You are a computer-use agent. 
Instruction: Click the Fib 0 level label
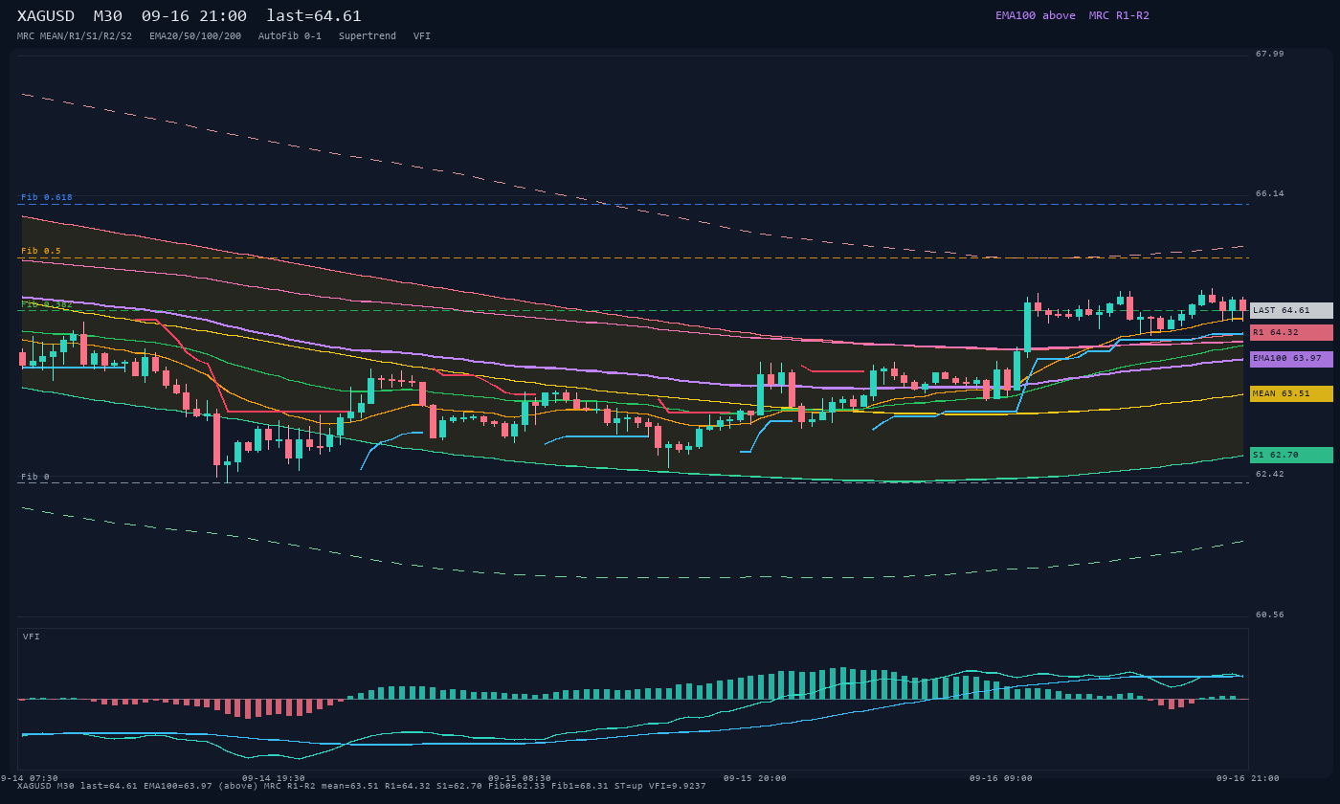click(35, 477)
